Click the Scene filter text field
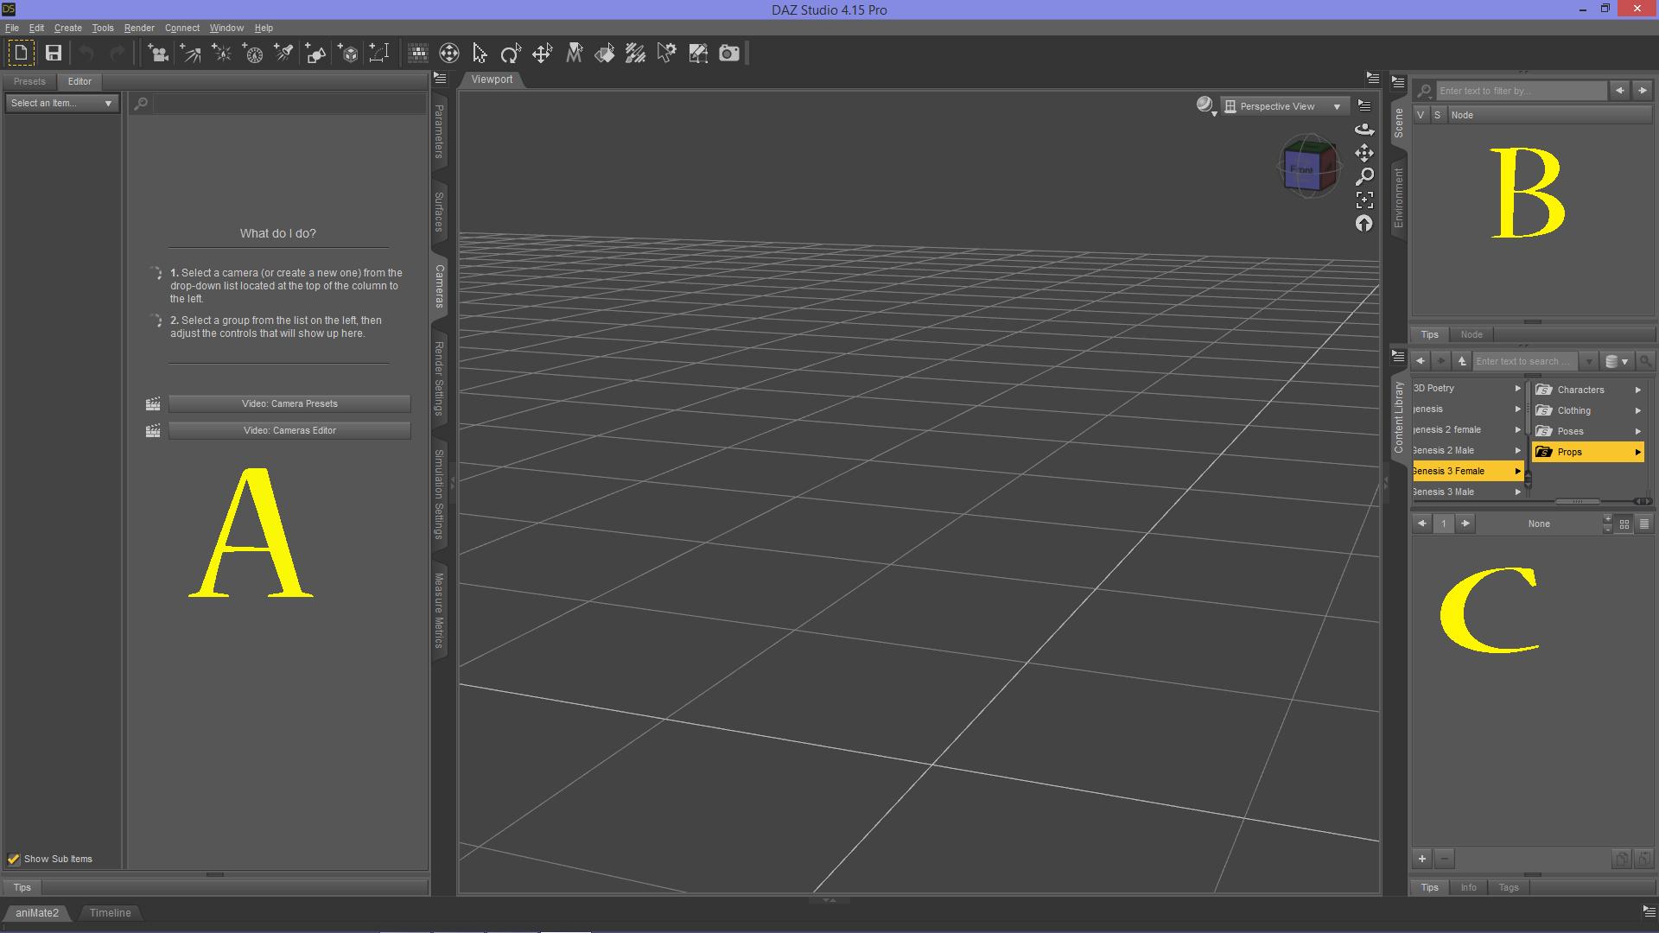The height and width of the screenshot is (933, 1659). [x=1519, y=91]
